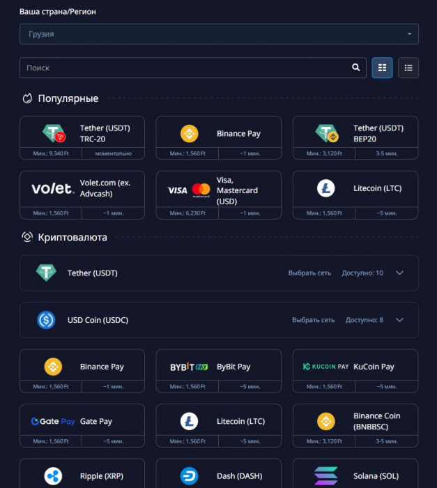Select the Dash (DASH) label
This screenshot has width=437, height=488.
239,476
